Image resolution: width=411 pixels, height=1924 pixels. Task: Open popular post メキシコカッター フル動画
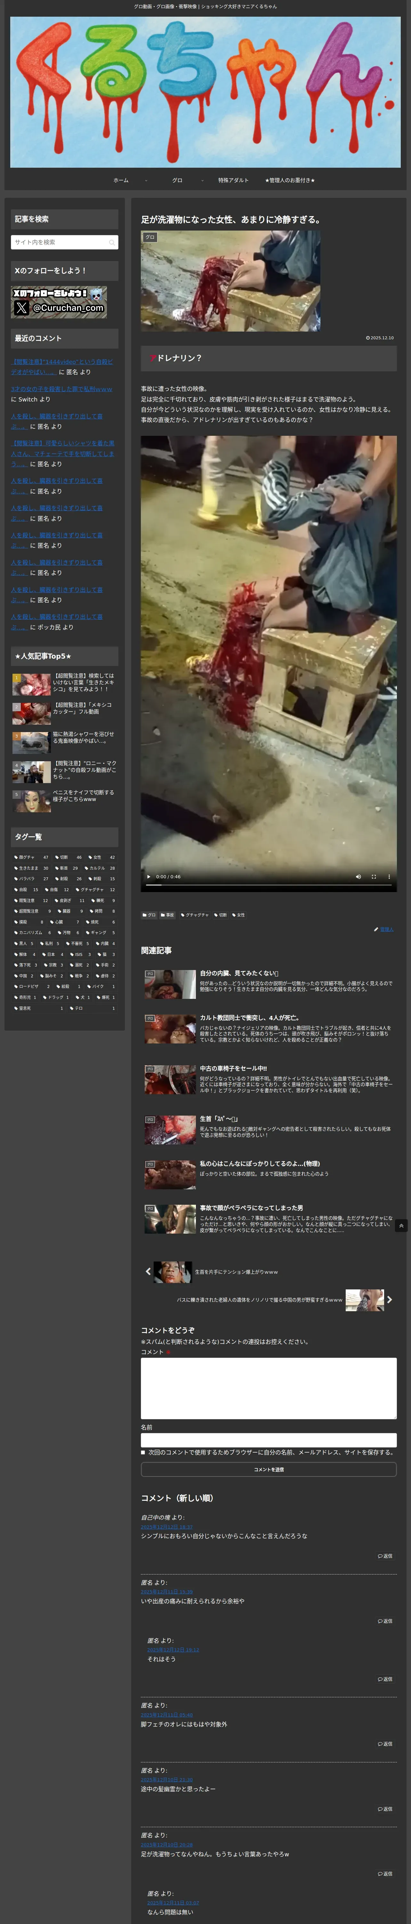tap(64, 713)
